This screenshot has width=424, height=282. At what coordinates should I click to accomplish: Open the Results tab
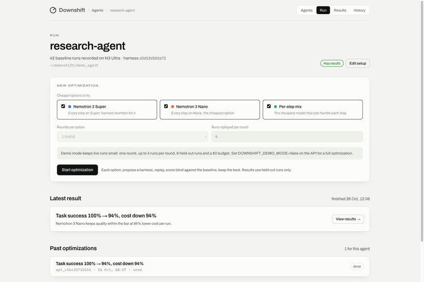(x=340, y=11)
